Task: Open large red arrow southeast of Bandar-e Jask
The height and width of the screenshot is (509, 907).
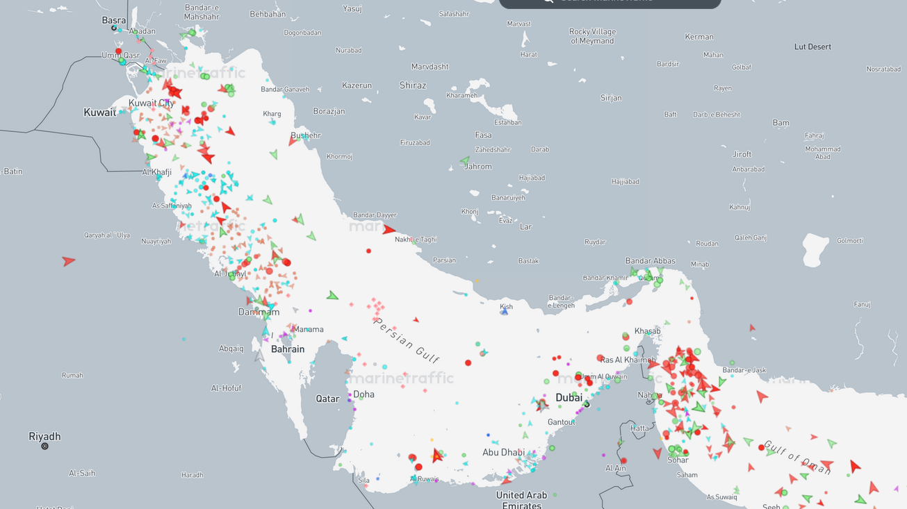Action: [762, 397]
